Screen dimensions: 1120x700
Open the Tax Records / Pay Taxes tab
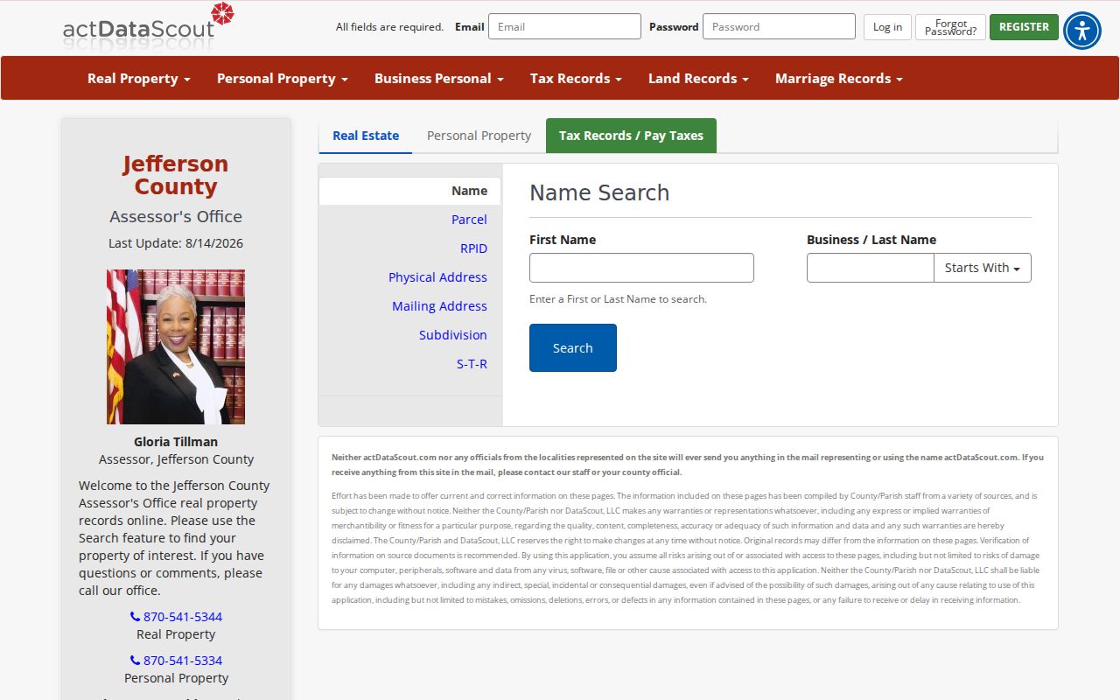(631, 136)
